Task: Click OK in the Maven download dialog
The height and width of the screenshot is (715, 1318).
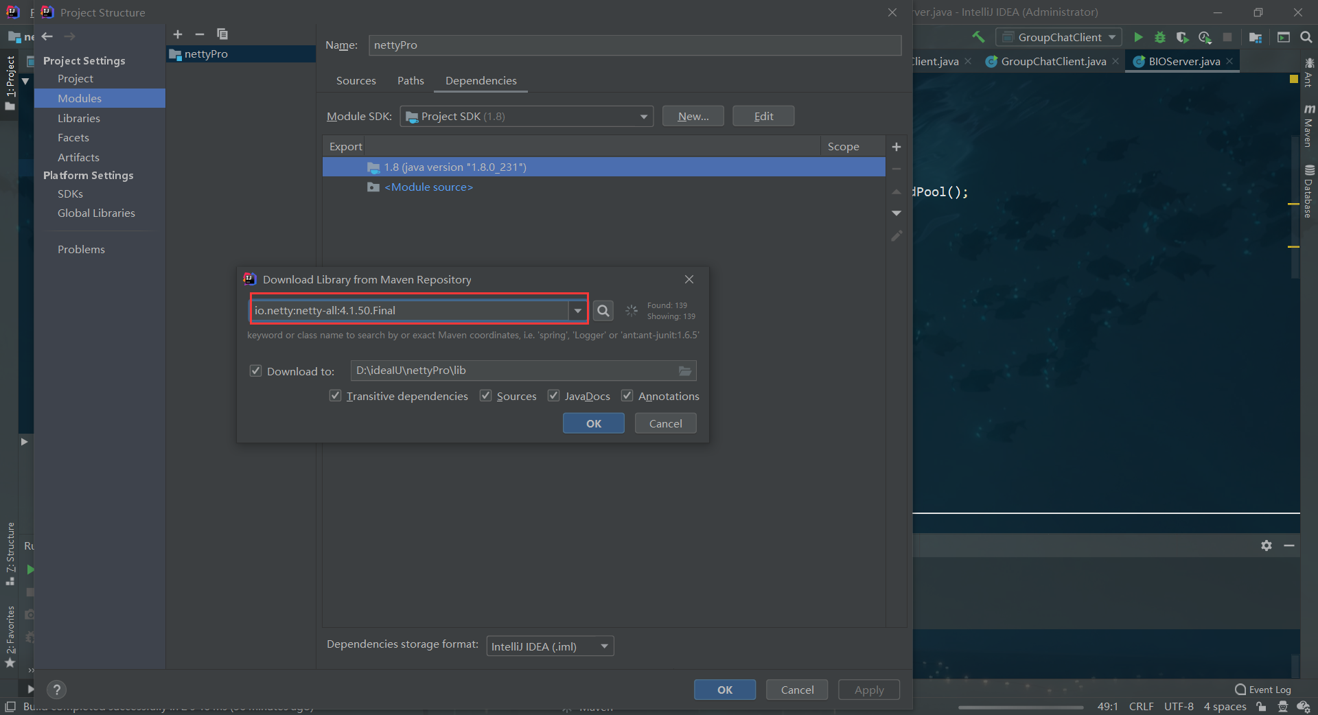Action: coord(594,423)
